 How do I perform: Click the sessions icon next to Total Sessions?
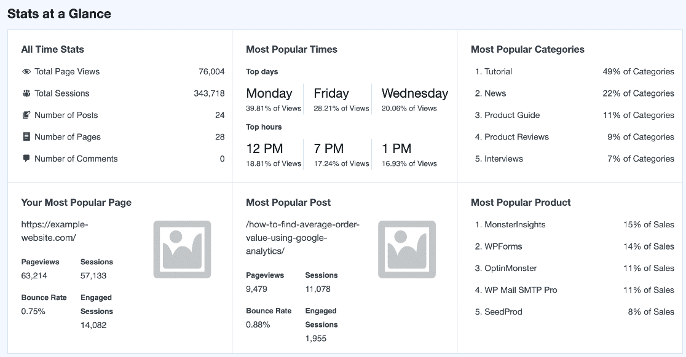[25, 93]
